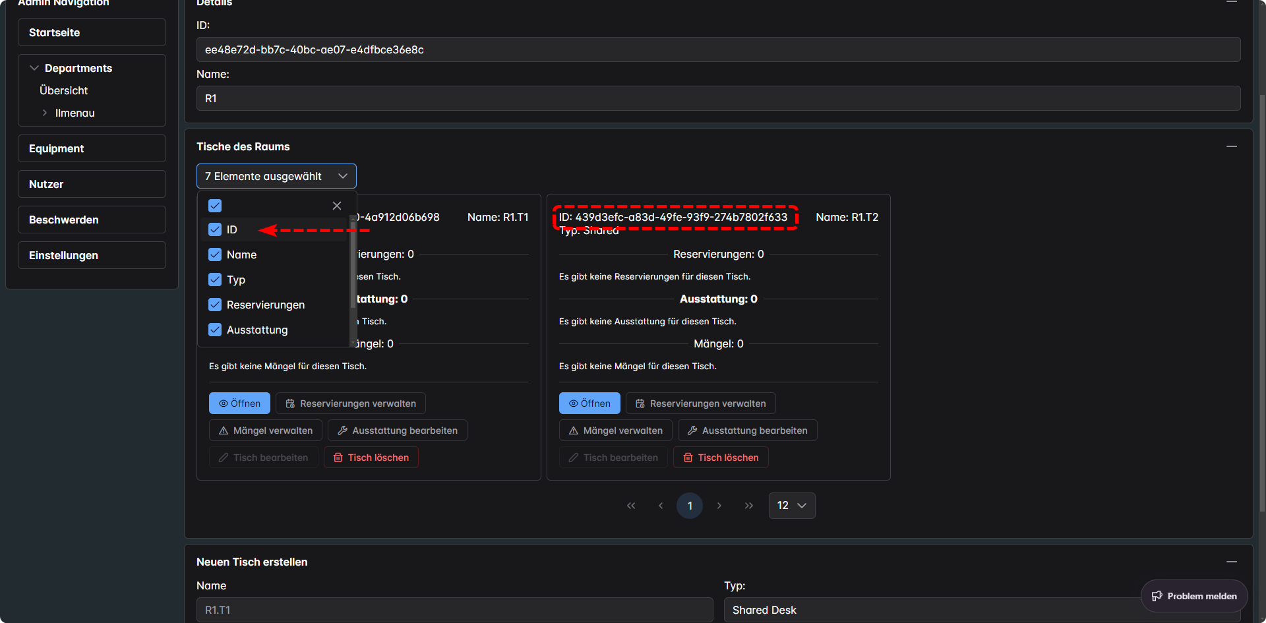Collapse the Neuen Tisch erstellen panel
Image resolution: width=1266 pixels, height=623 pixels.
click(x=1232, y=562)
